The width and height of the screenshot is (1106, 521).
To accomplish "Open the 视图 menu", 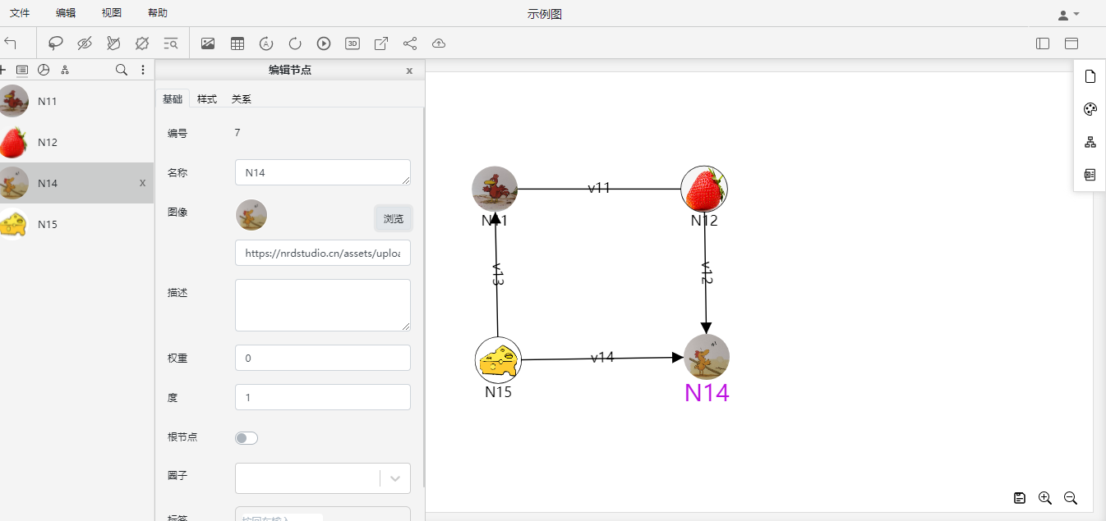I will [111, 12].
